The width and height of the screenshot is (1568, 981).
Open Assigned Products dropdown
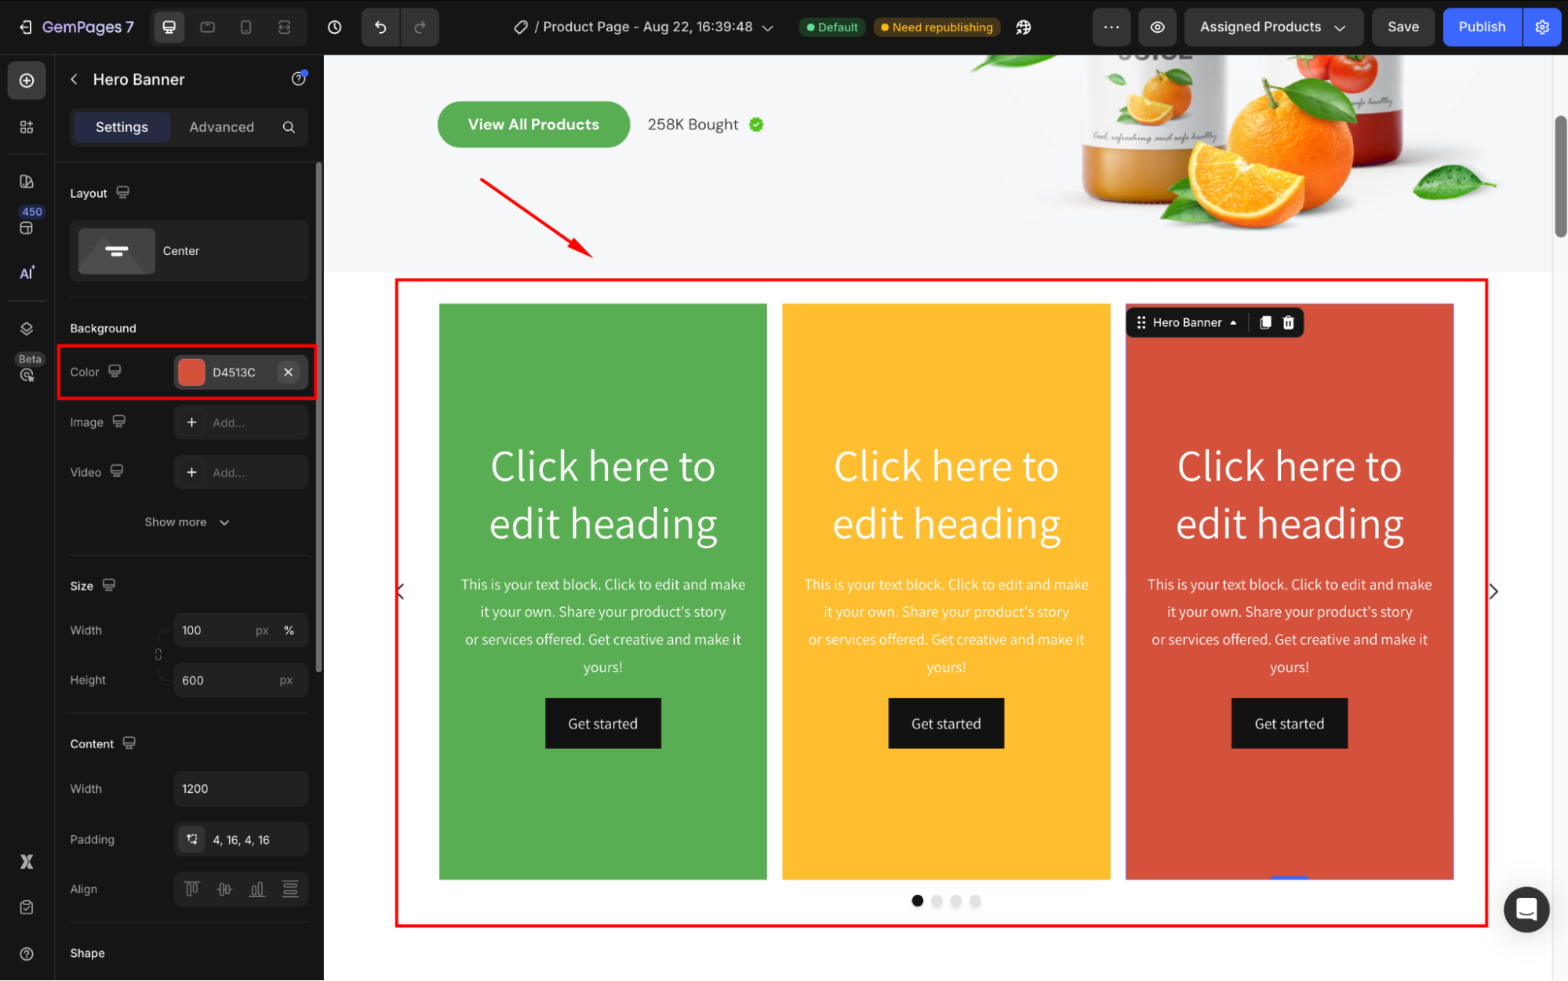[1272, 27]
